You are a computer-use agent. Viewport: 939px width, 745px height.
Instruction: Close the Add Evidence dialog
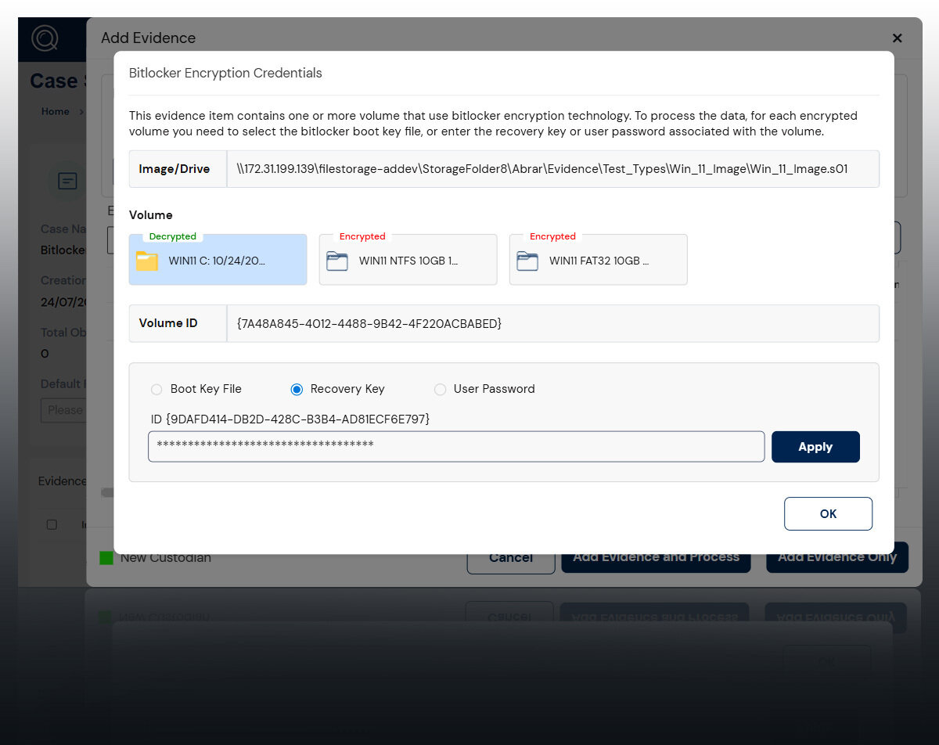pos(897,38)
